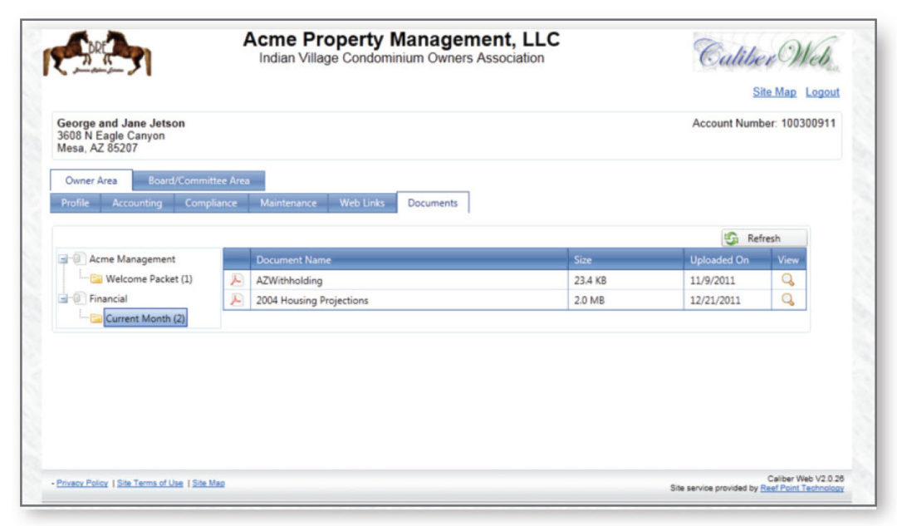Viewport: 897px width, 526px height.
Task: Click the Reef Point Technology link
Action: pyautogui.click(x=801, y=488)
